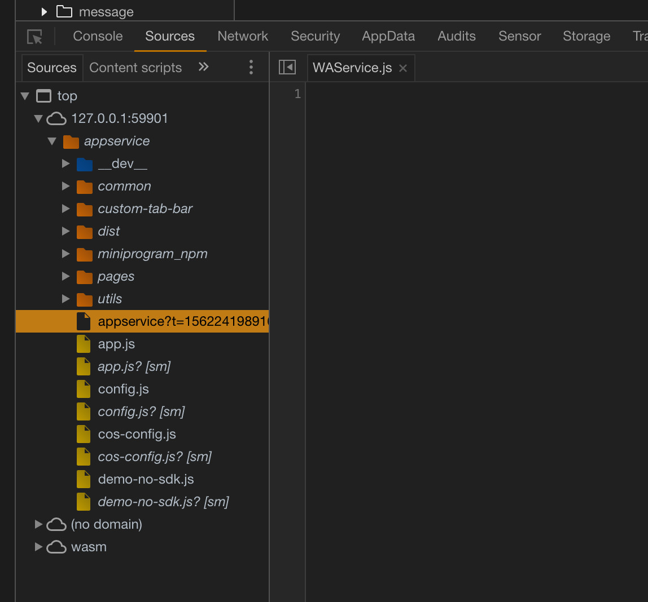Collapse the appservice folder

click(52, 141)
